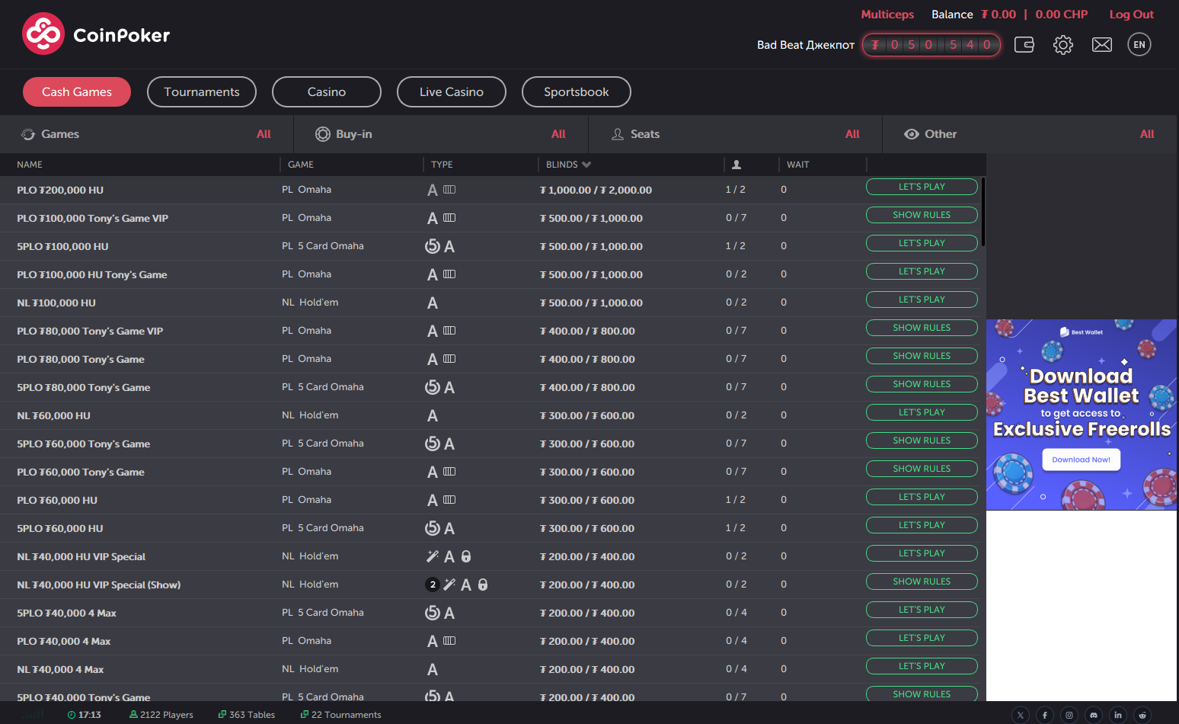The image size is (1179, 724).
Task: Open the EN language selector
Action: [1139, 45]
